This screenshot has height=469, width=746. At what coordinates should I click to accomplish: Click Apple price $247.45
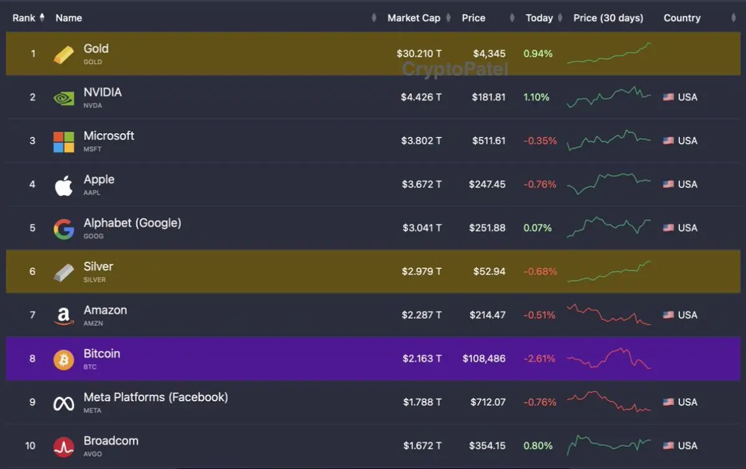click(x=487, y=184)
